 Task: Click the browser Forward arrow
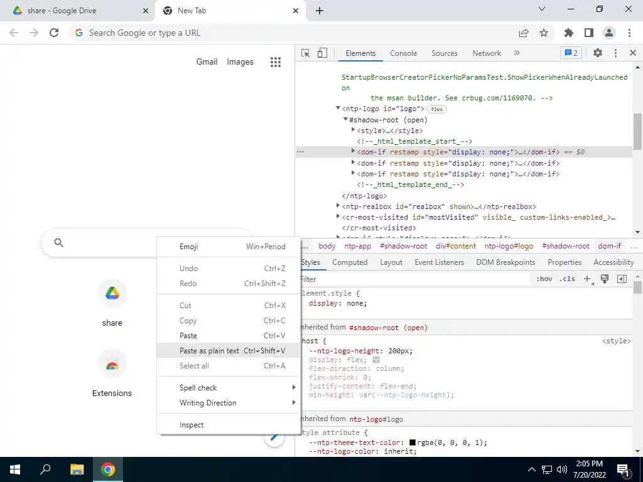click(34, 33)
